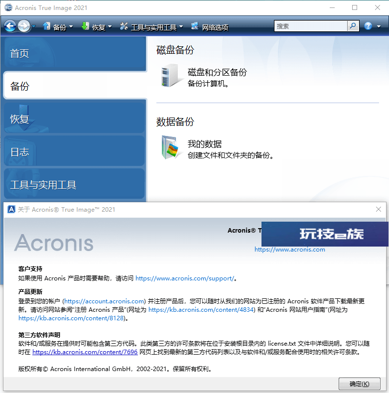Image resolution: width=389 pixels, height=393 pixels.
Task: Click the copyright line 版权所有 text
Action: (x=115, y=369)
